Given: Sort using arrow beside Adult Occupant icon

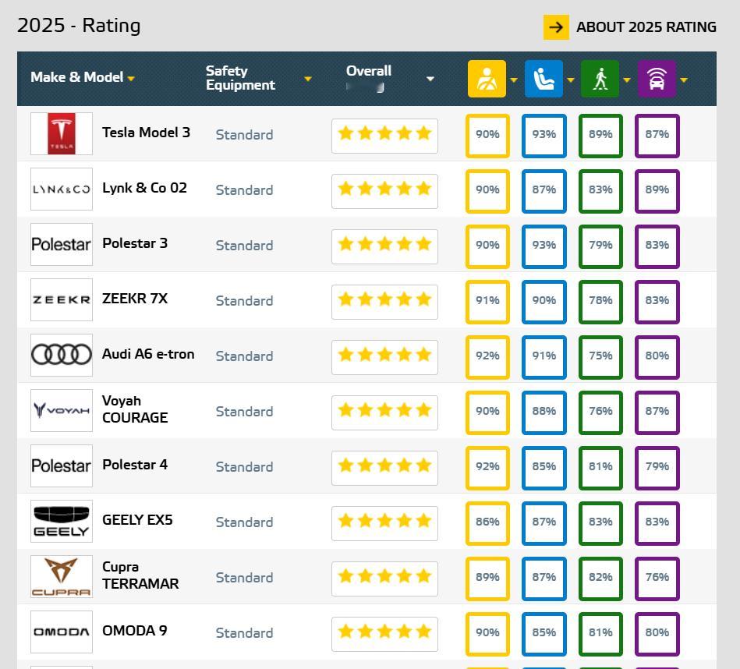Looking at the screenshot, I should [x=514, y=80].
